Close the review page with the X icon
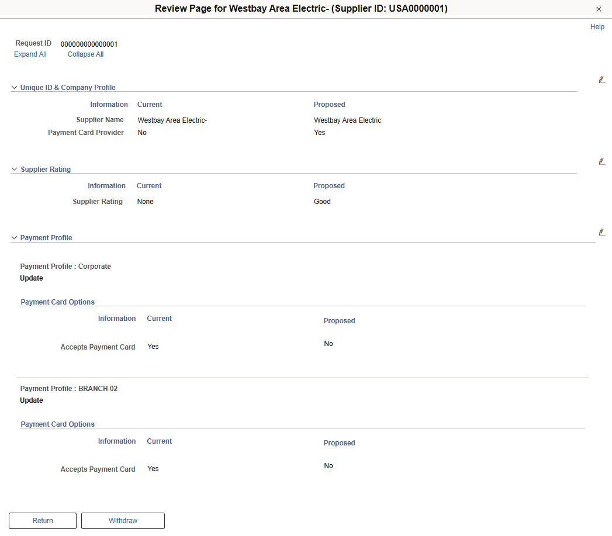 (x=599, y=9)
